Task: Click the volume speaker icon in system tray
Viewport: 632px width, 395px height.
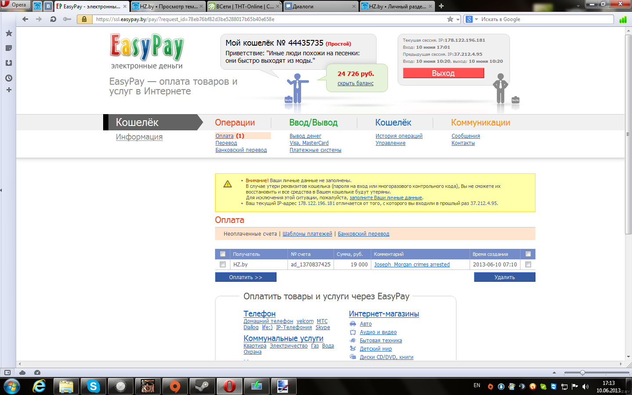Action: tap(585, 387)
